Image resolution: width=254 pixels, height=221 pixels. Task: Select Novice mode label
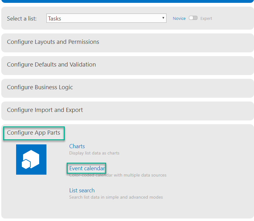[x=179, y=18]
